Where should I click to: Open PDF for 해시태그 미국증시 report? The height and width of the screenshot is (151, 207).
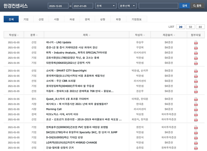[x=196, y=105]
